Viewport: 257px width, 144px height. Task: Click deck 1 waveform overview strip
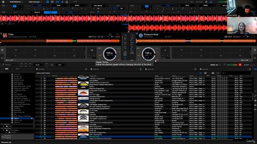coord(60,41)
